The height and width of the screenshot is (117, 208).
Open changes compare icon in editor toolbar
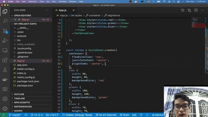(x=189, y=10)
